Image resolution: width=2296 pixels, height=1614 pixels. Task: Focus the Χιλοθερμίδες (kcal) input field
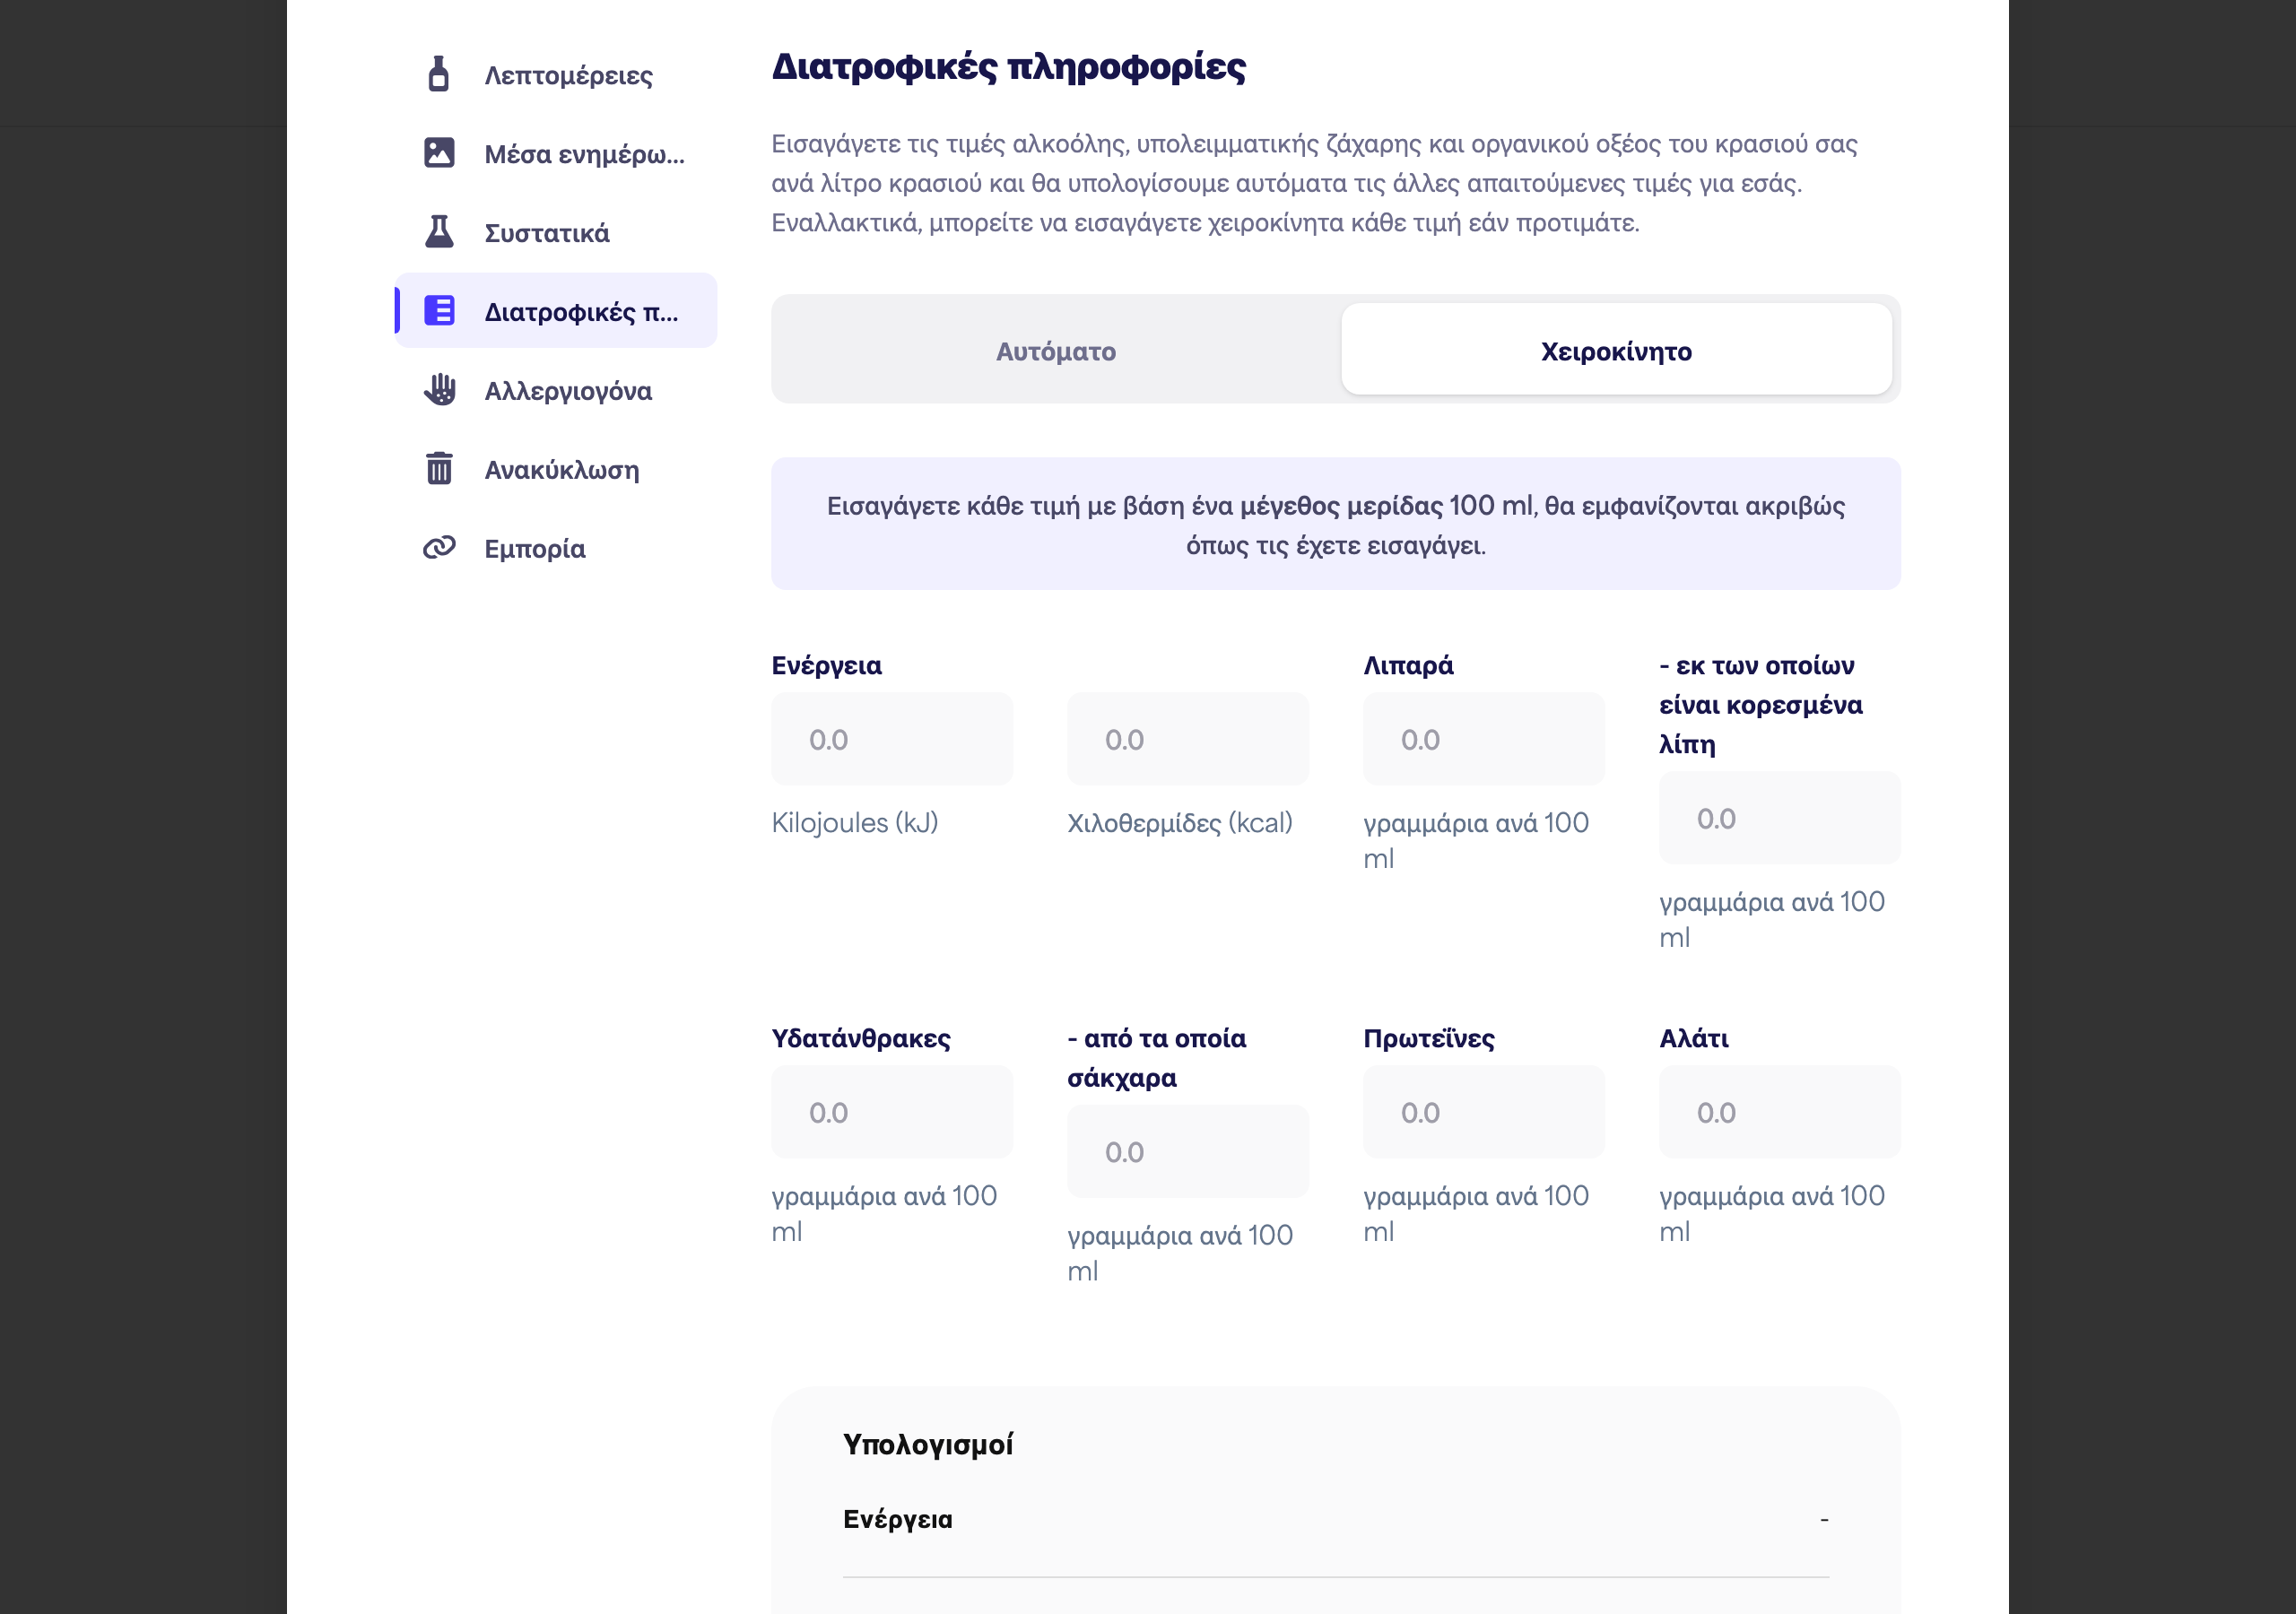(x=1188, y=740)
